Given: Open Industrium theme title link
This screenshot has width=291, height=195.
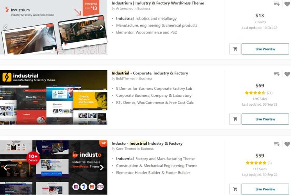Looking at the screenshot, I should [158, 3].
